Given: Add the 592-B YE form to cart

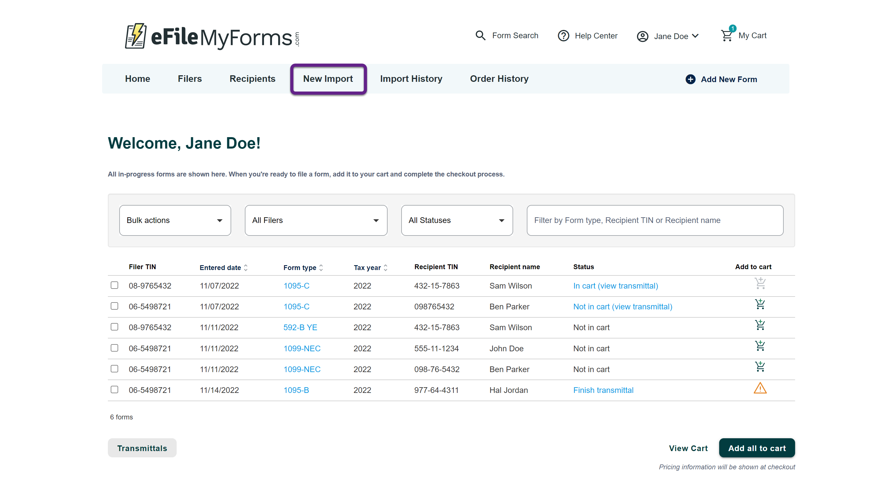Looking at the screenshot, I should pos(760,325).
